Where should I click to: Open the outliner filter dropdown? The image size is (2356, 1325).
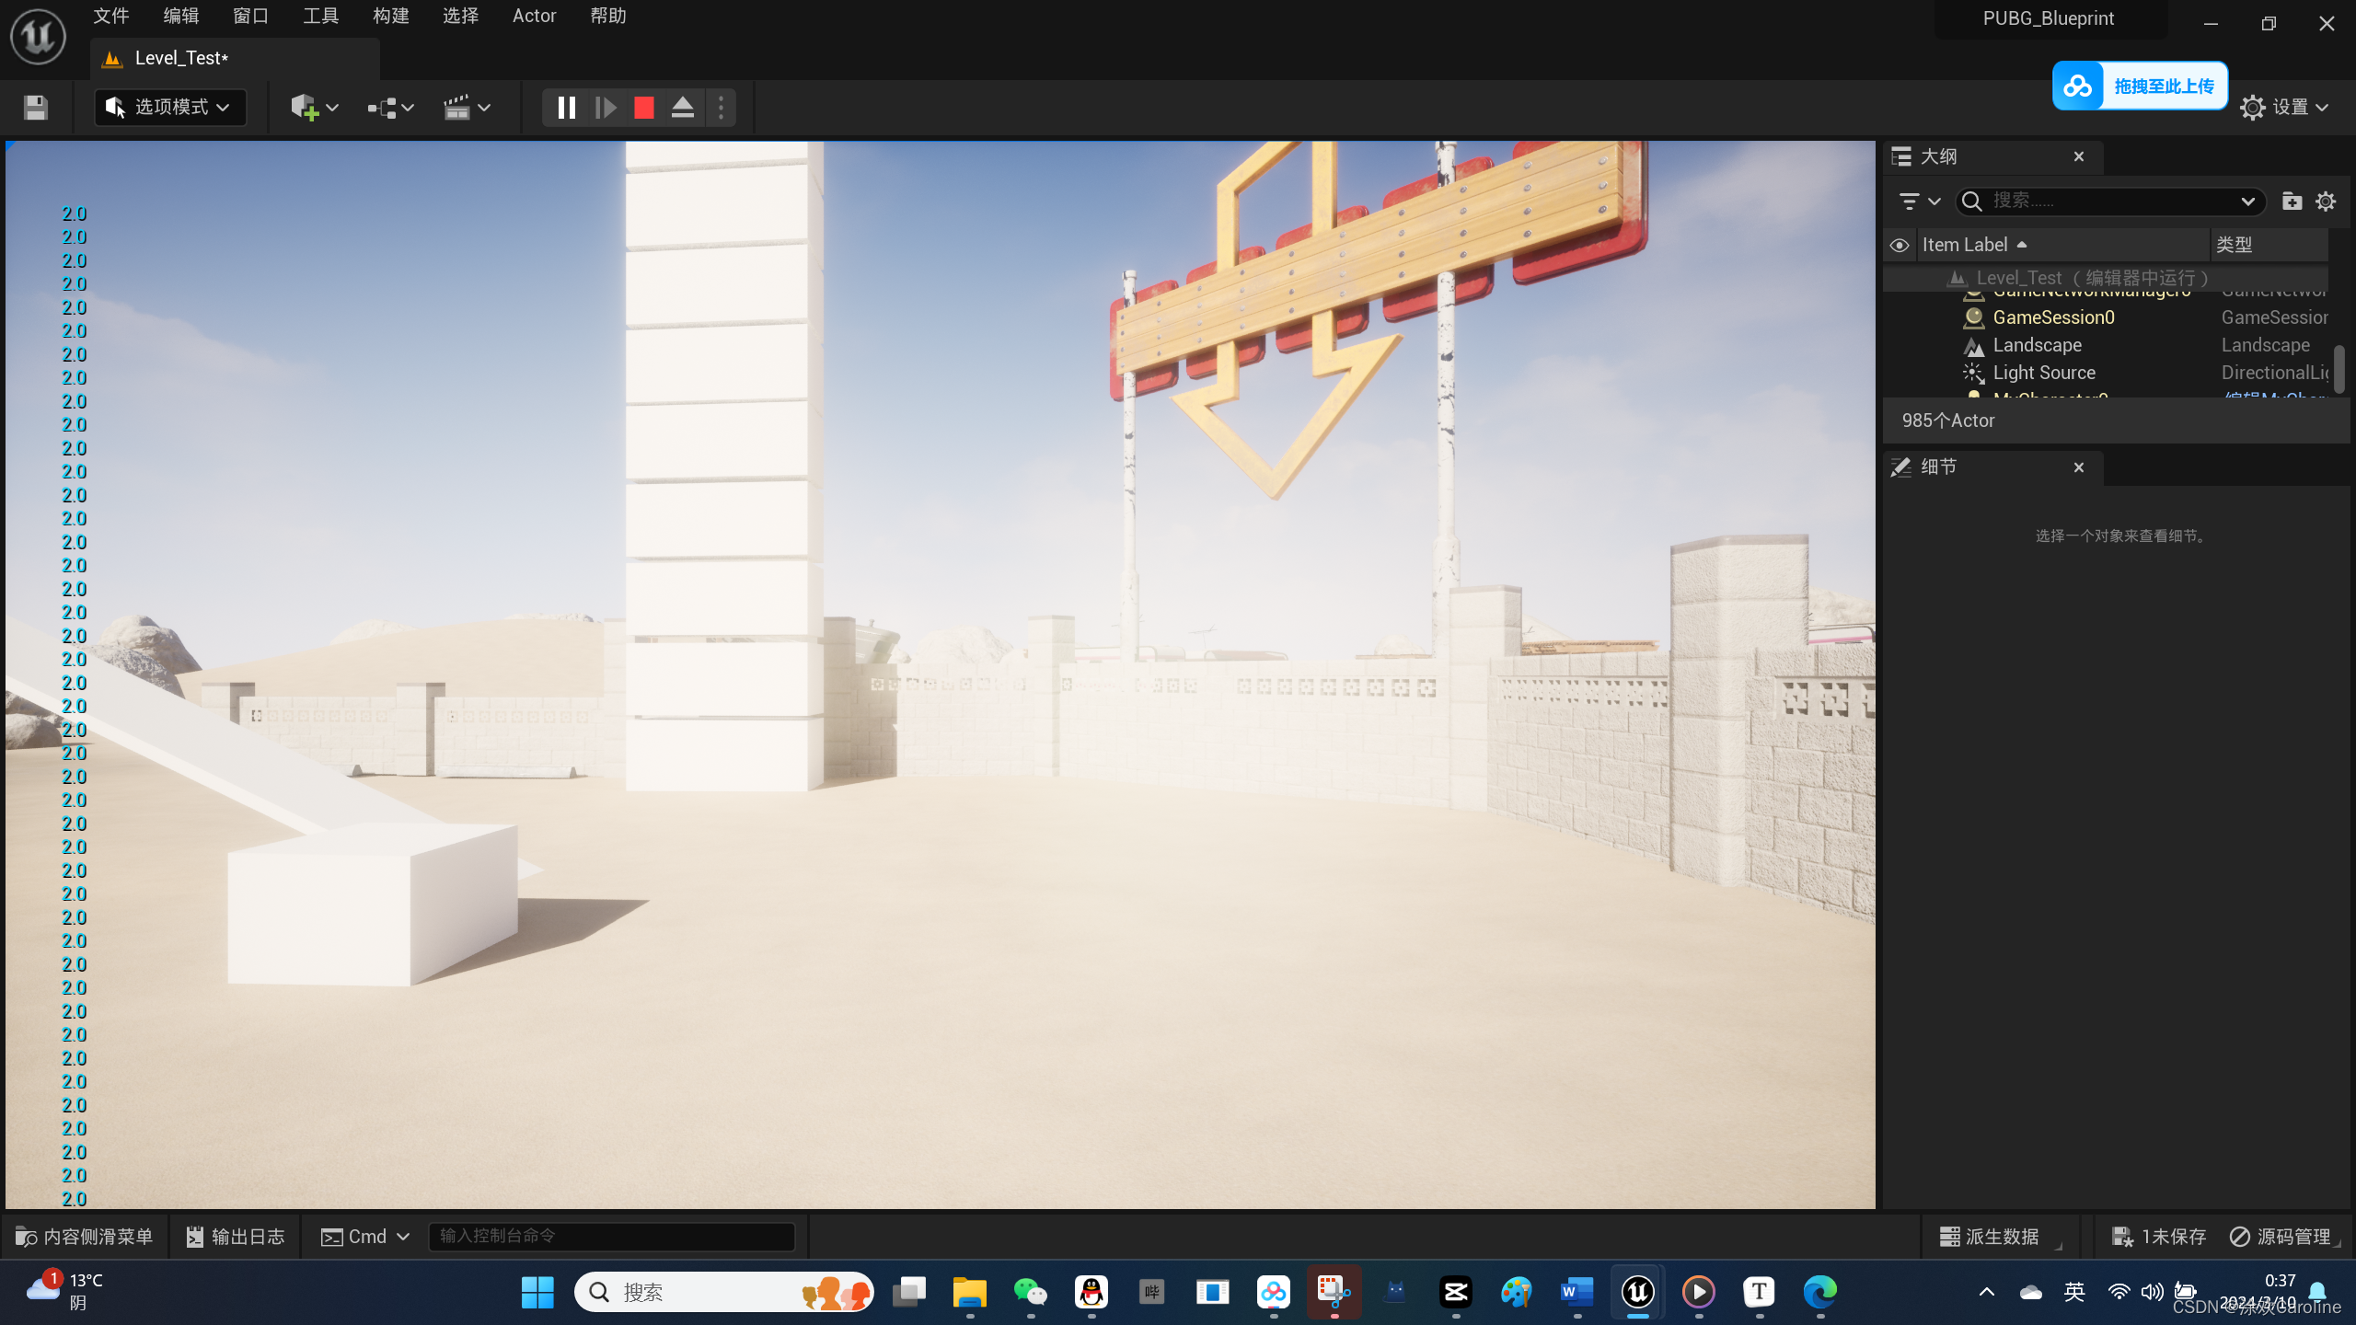pos(1919,202)
